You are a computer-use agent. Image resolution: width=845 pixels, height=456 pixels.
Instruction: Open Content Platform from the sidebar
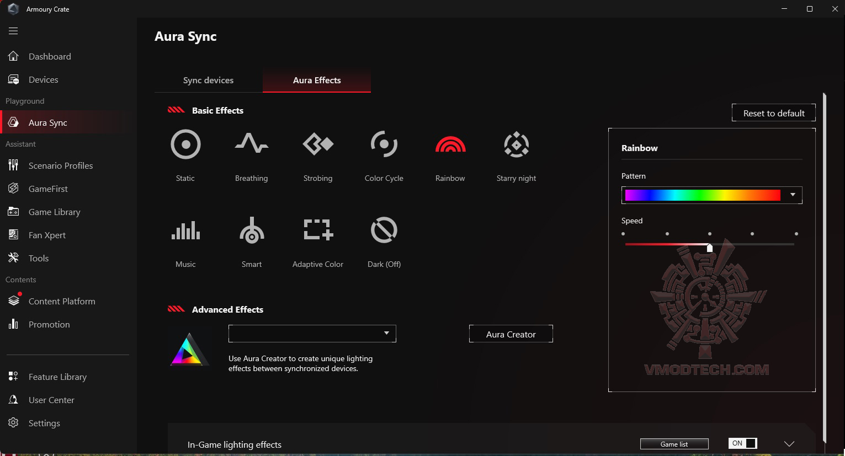62,301
